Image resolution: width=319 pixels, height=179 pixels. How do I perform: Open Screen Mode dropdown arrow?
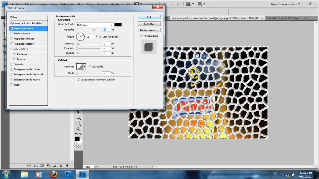pos(204,4)
